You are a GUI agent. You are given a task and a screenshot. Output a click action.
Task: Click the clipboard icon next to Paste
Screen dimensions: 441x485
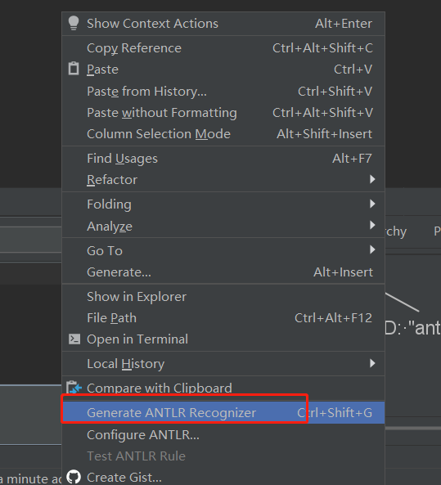click(74, 69)
